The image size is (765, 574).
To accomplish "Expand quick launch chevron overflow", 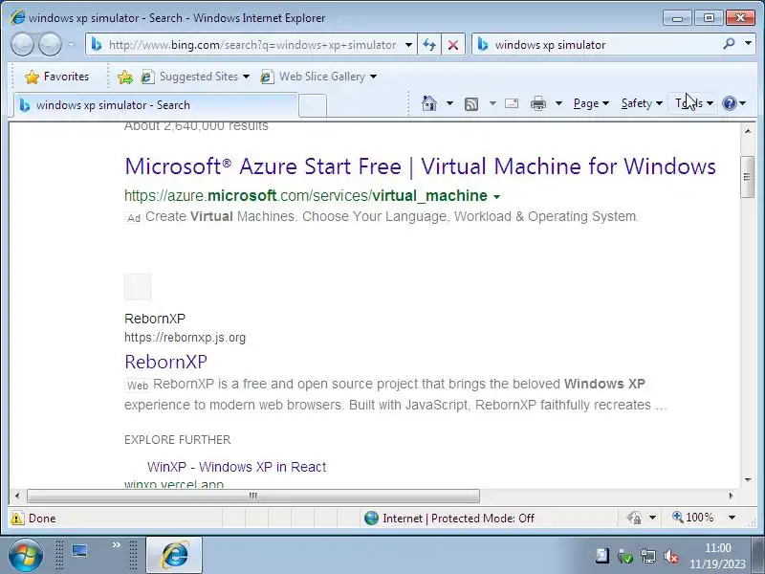I will [x=116, y=544].
